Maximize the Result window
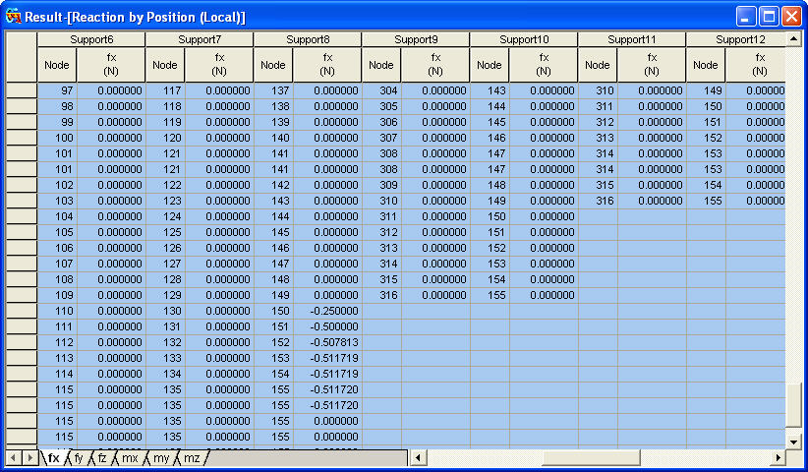The width and height of the screenshot is (808, 472). 770,17
